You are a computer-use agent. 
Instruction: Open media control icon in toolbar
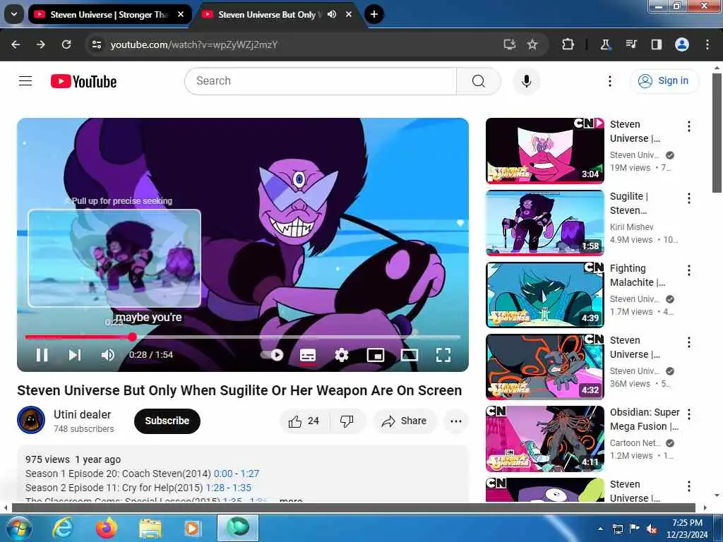click(631, 44)
